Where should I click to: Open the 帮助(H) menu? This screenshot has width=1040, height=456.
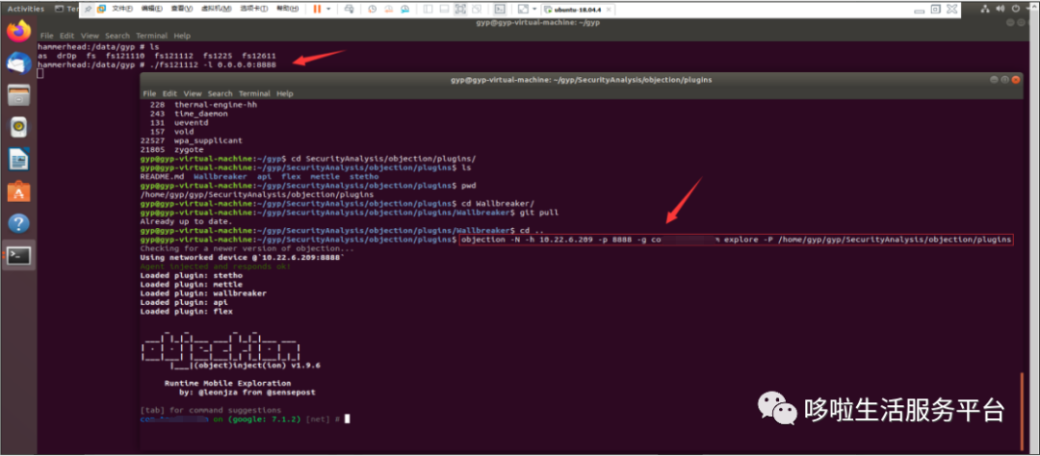287,10
